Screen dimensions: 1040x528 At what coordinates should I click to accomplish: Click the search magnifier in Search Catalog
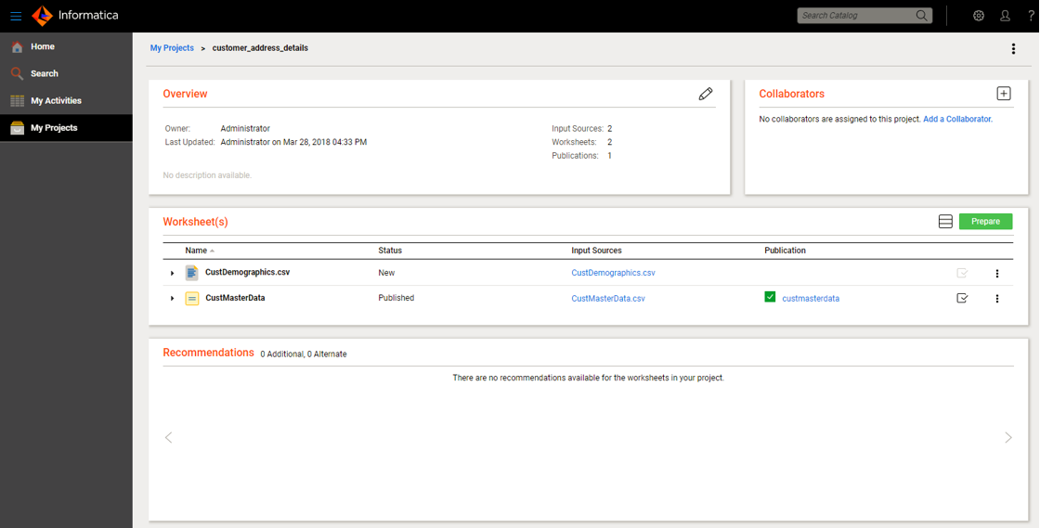coord(921,16)
